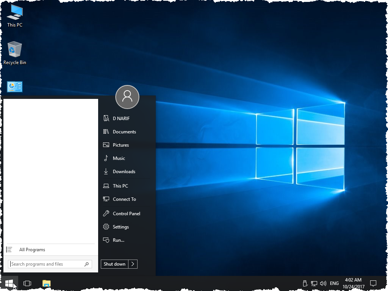Expand All Programs in the Start menu
388x291 pixels.
pos(32,249)
